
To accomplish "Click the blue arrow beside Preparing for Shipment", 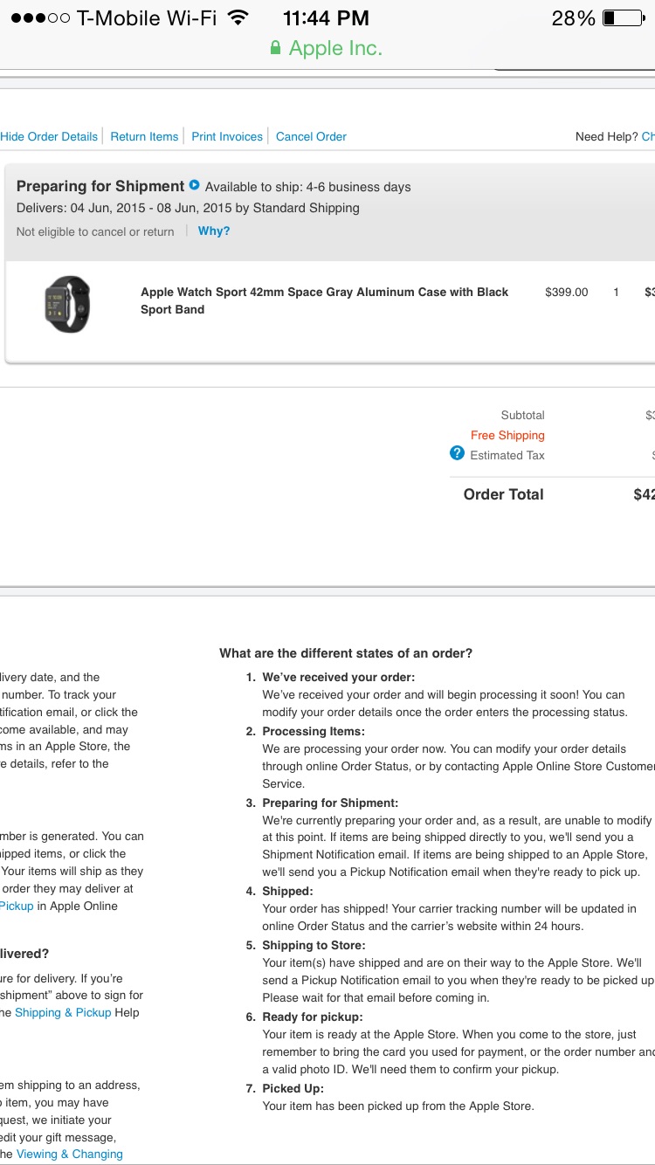I will click(195, 185).
